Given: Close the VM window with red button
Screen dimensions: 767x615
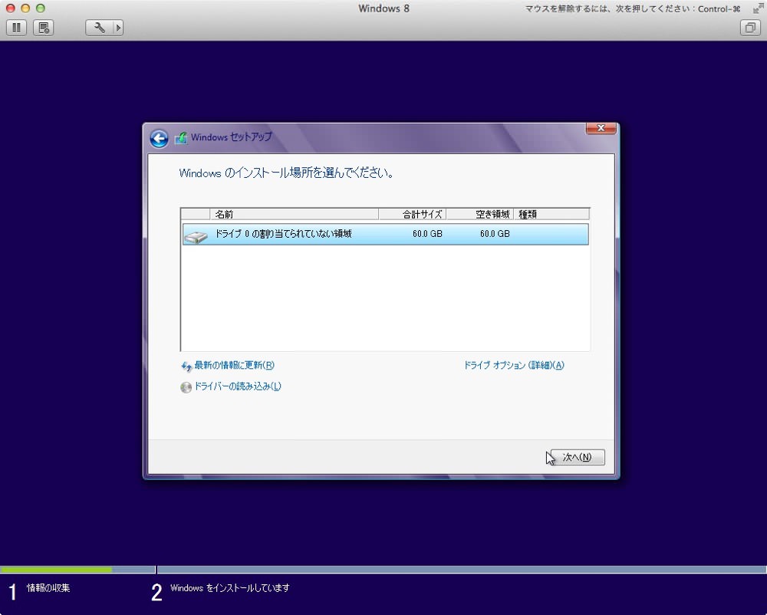Looking at the screenshot, I should click(10, 8).
